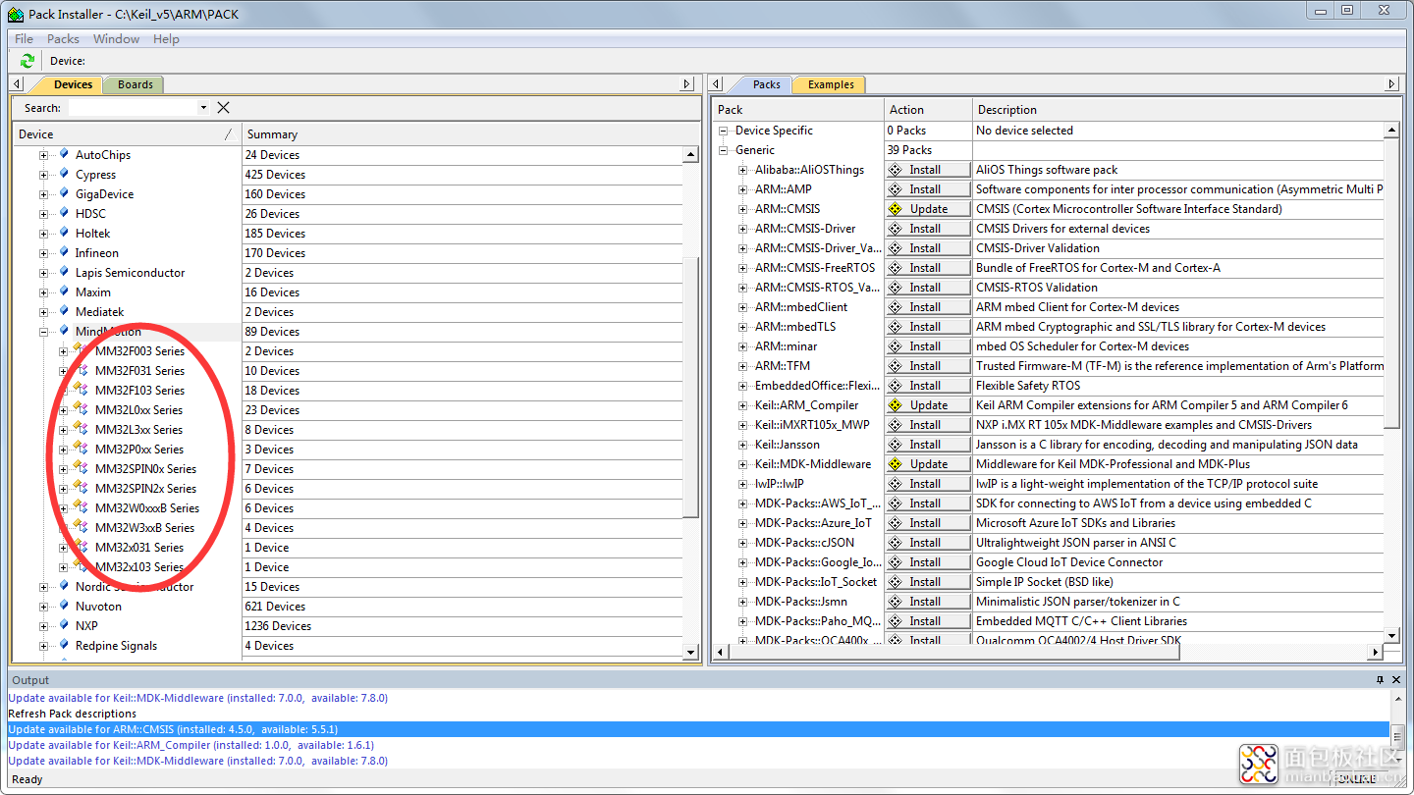Install the Alibaba::AliOSThings pack
The height and width of the screenshot is (795, 1414).
[927, 170]
